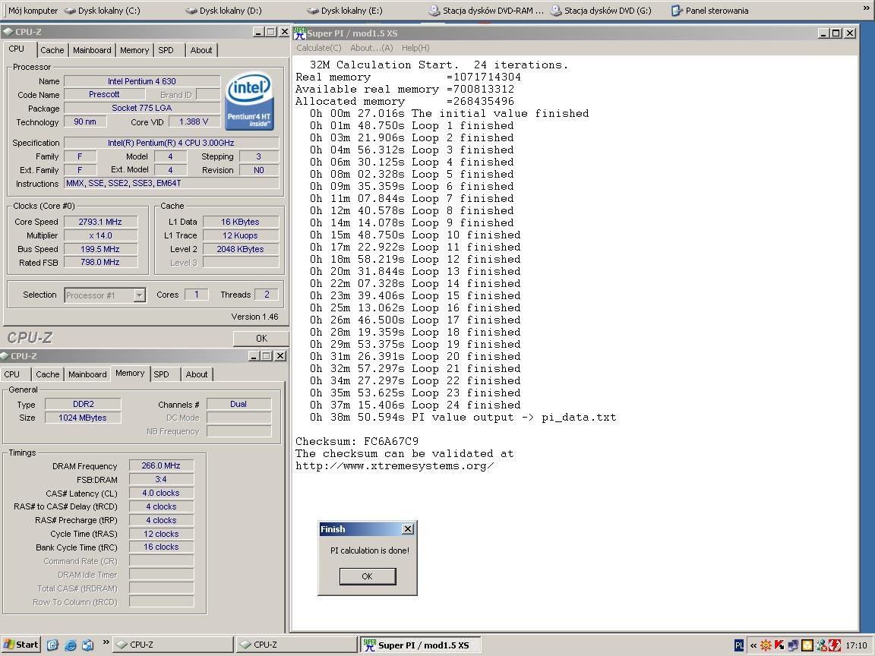
Task: Click the Intel Pentium 4 HT logo
Action: (x=249, y=101)
